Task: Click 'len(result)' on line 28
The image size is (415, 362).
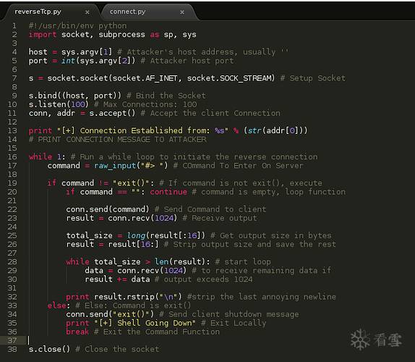Action: point(180,262)
